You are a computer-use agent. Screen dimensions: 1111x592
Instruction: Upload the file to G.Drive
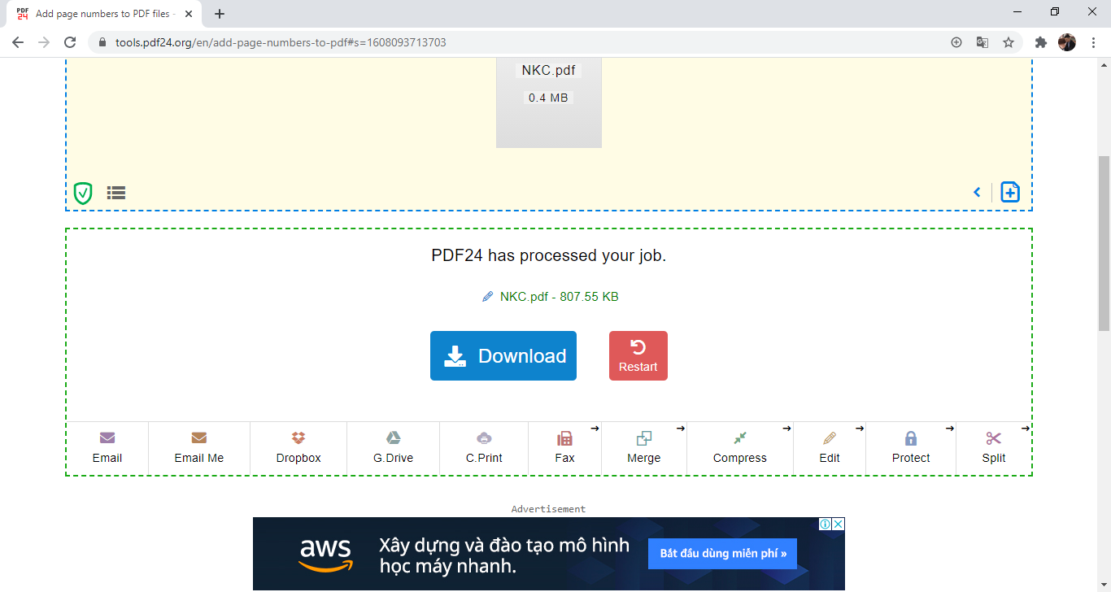point(394,448)
